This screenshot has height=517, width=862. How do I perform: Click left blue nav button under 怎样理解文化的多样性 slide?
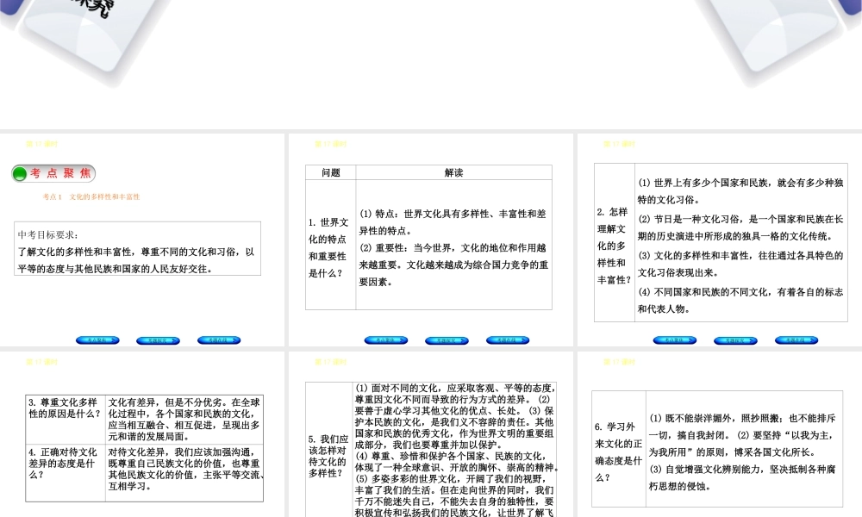click(x=675, y=340)
